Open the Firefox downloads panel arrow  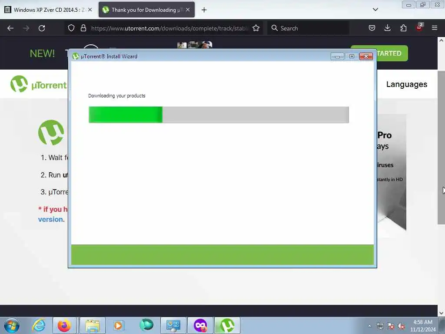pos(387,28)
